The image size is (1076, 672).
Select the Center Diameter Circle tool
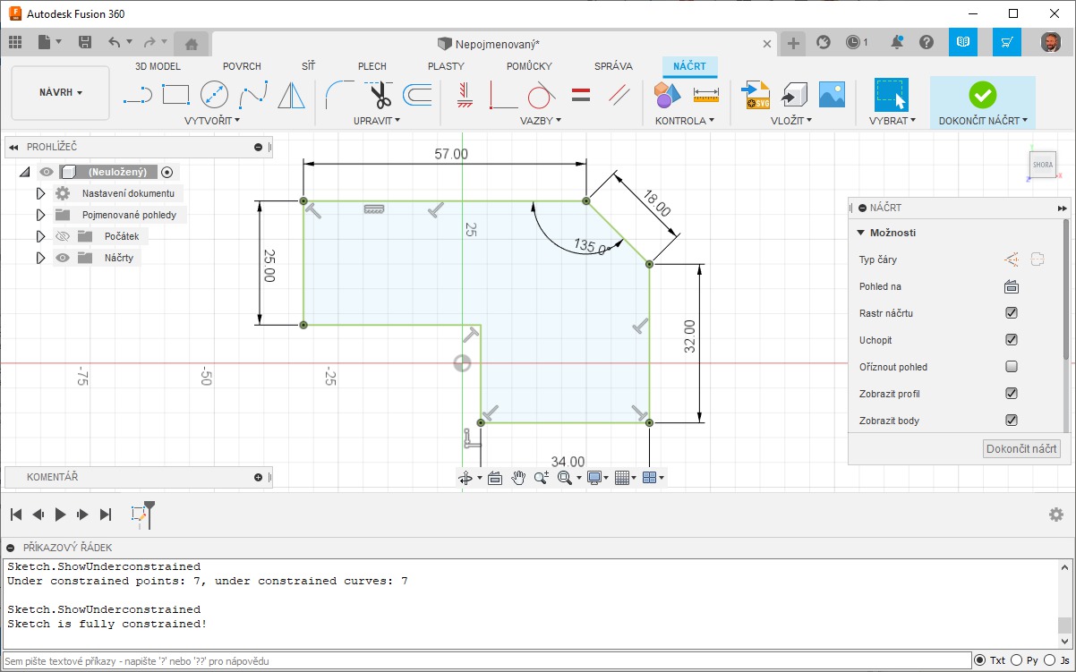[x=214, y=94]
